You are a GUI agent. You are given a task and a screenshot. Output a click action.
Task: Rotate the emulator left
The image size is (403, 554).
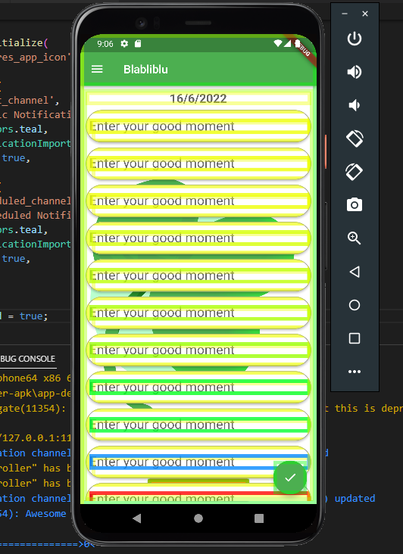click(x=355, y=138)
